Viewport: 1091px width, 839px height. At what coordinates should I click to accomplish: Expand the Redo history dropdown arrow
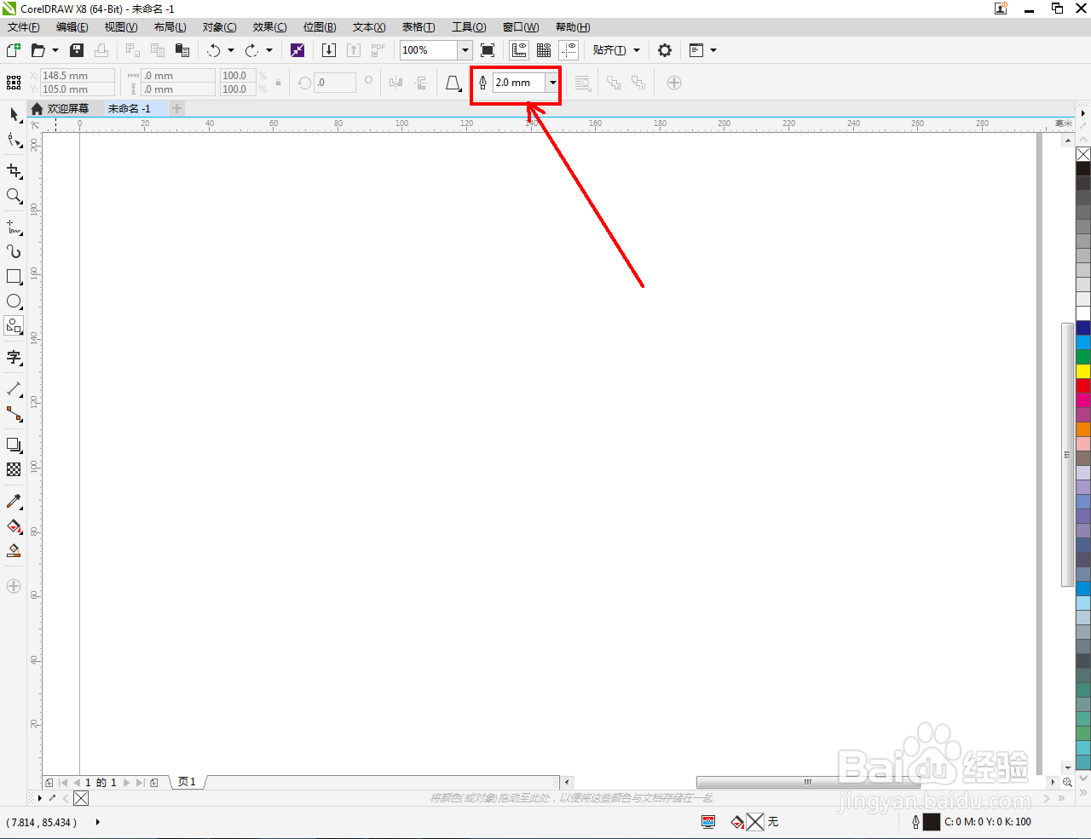pos(269,50)
